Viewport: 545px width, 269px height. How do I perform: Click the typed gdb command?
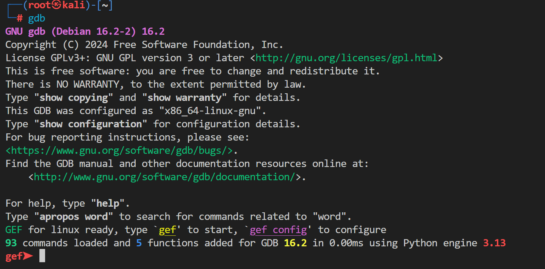(x=37, y=18)
